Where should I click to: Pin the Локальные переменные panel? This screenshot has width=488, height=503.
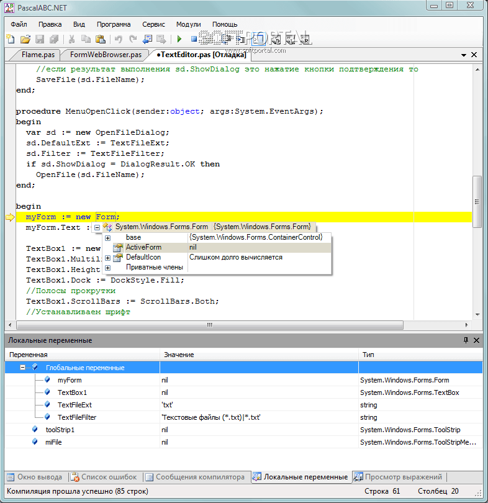[x=466, y=340]
